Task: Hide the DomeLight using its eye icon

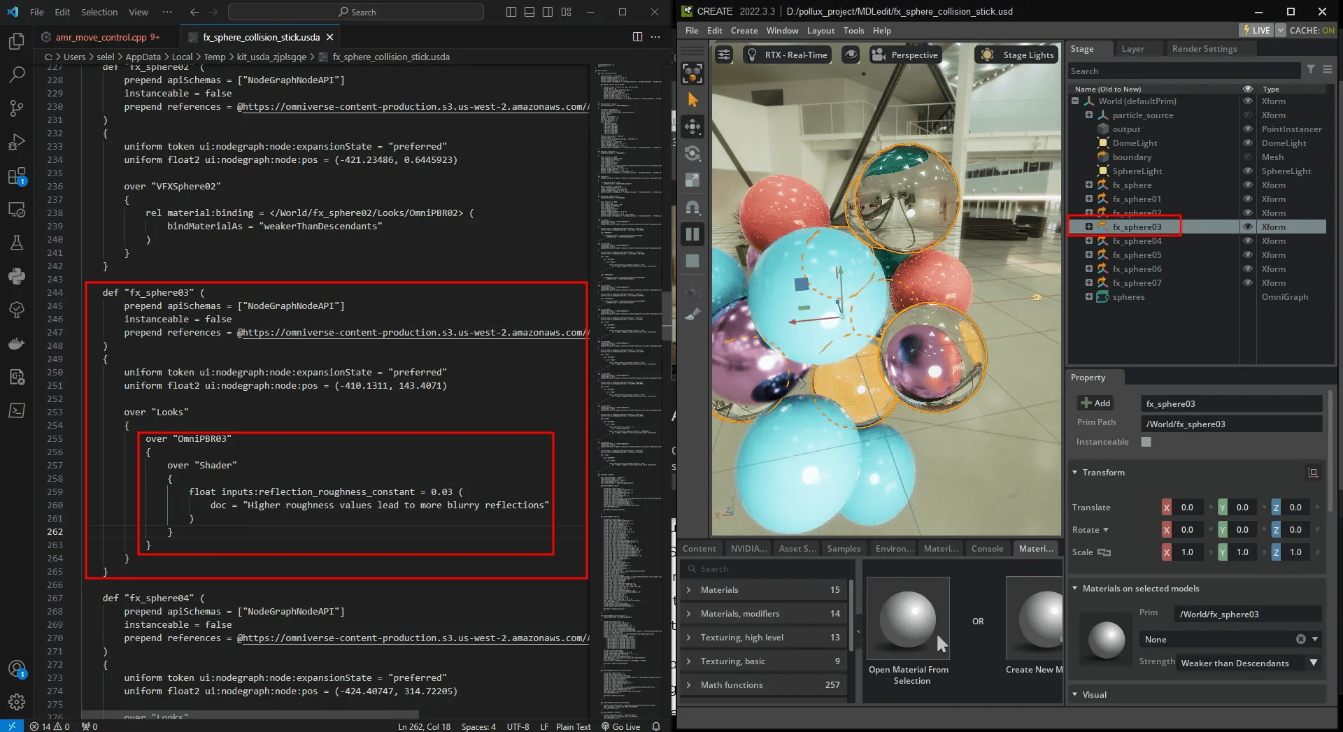Action: (x=1249, y=143)
